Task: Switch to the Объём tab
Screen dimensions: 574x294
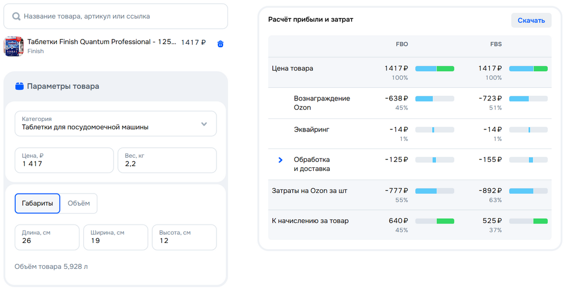Action: pyautogui.click(x=78, y=204)
